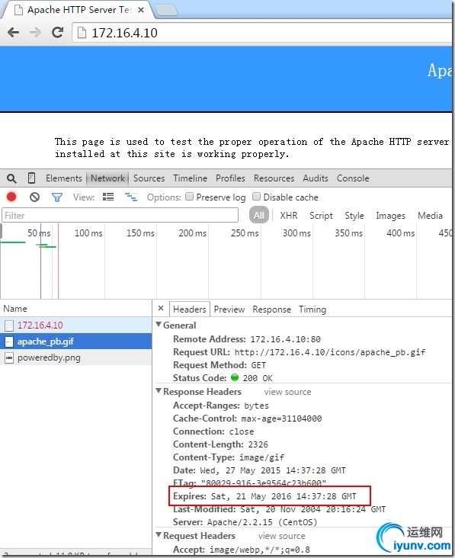The height and width of the screenshot is (558, 455).
Task: Open the Timeline panel tab
Action: pos(191,178)
